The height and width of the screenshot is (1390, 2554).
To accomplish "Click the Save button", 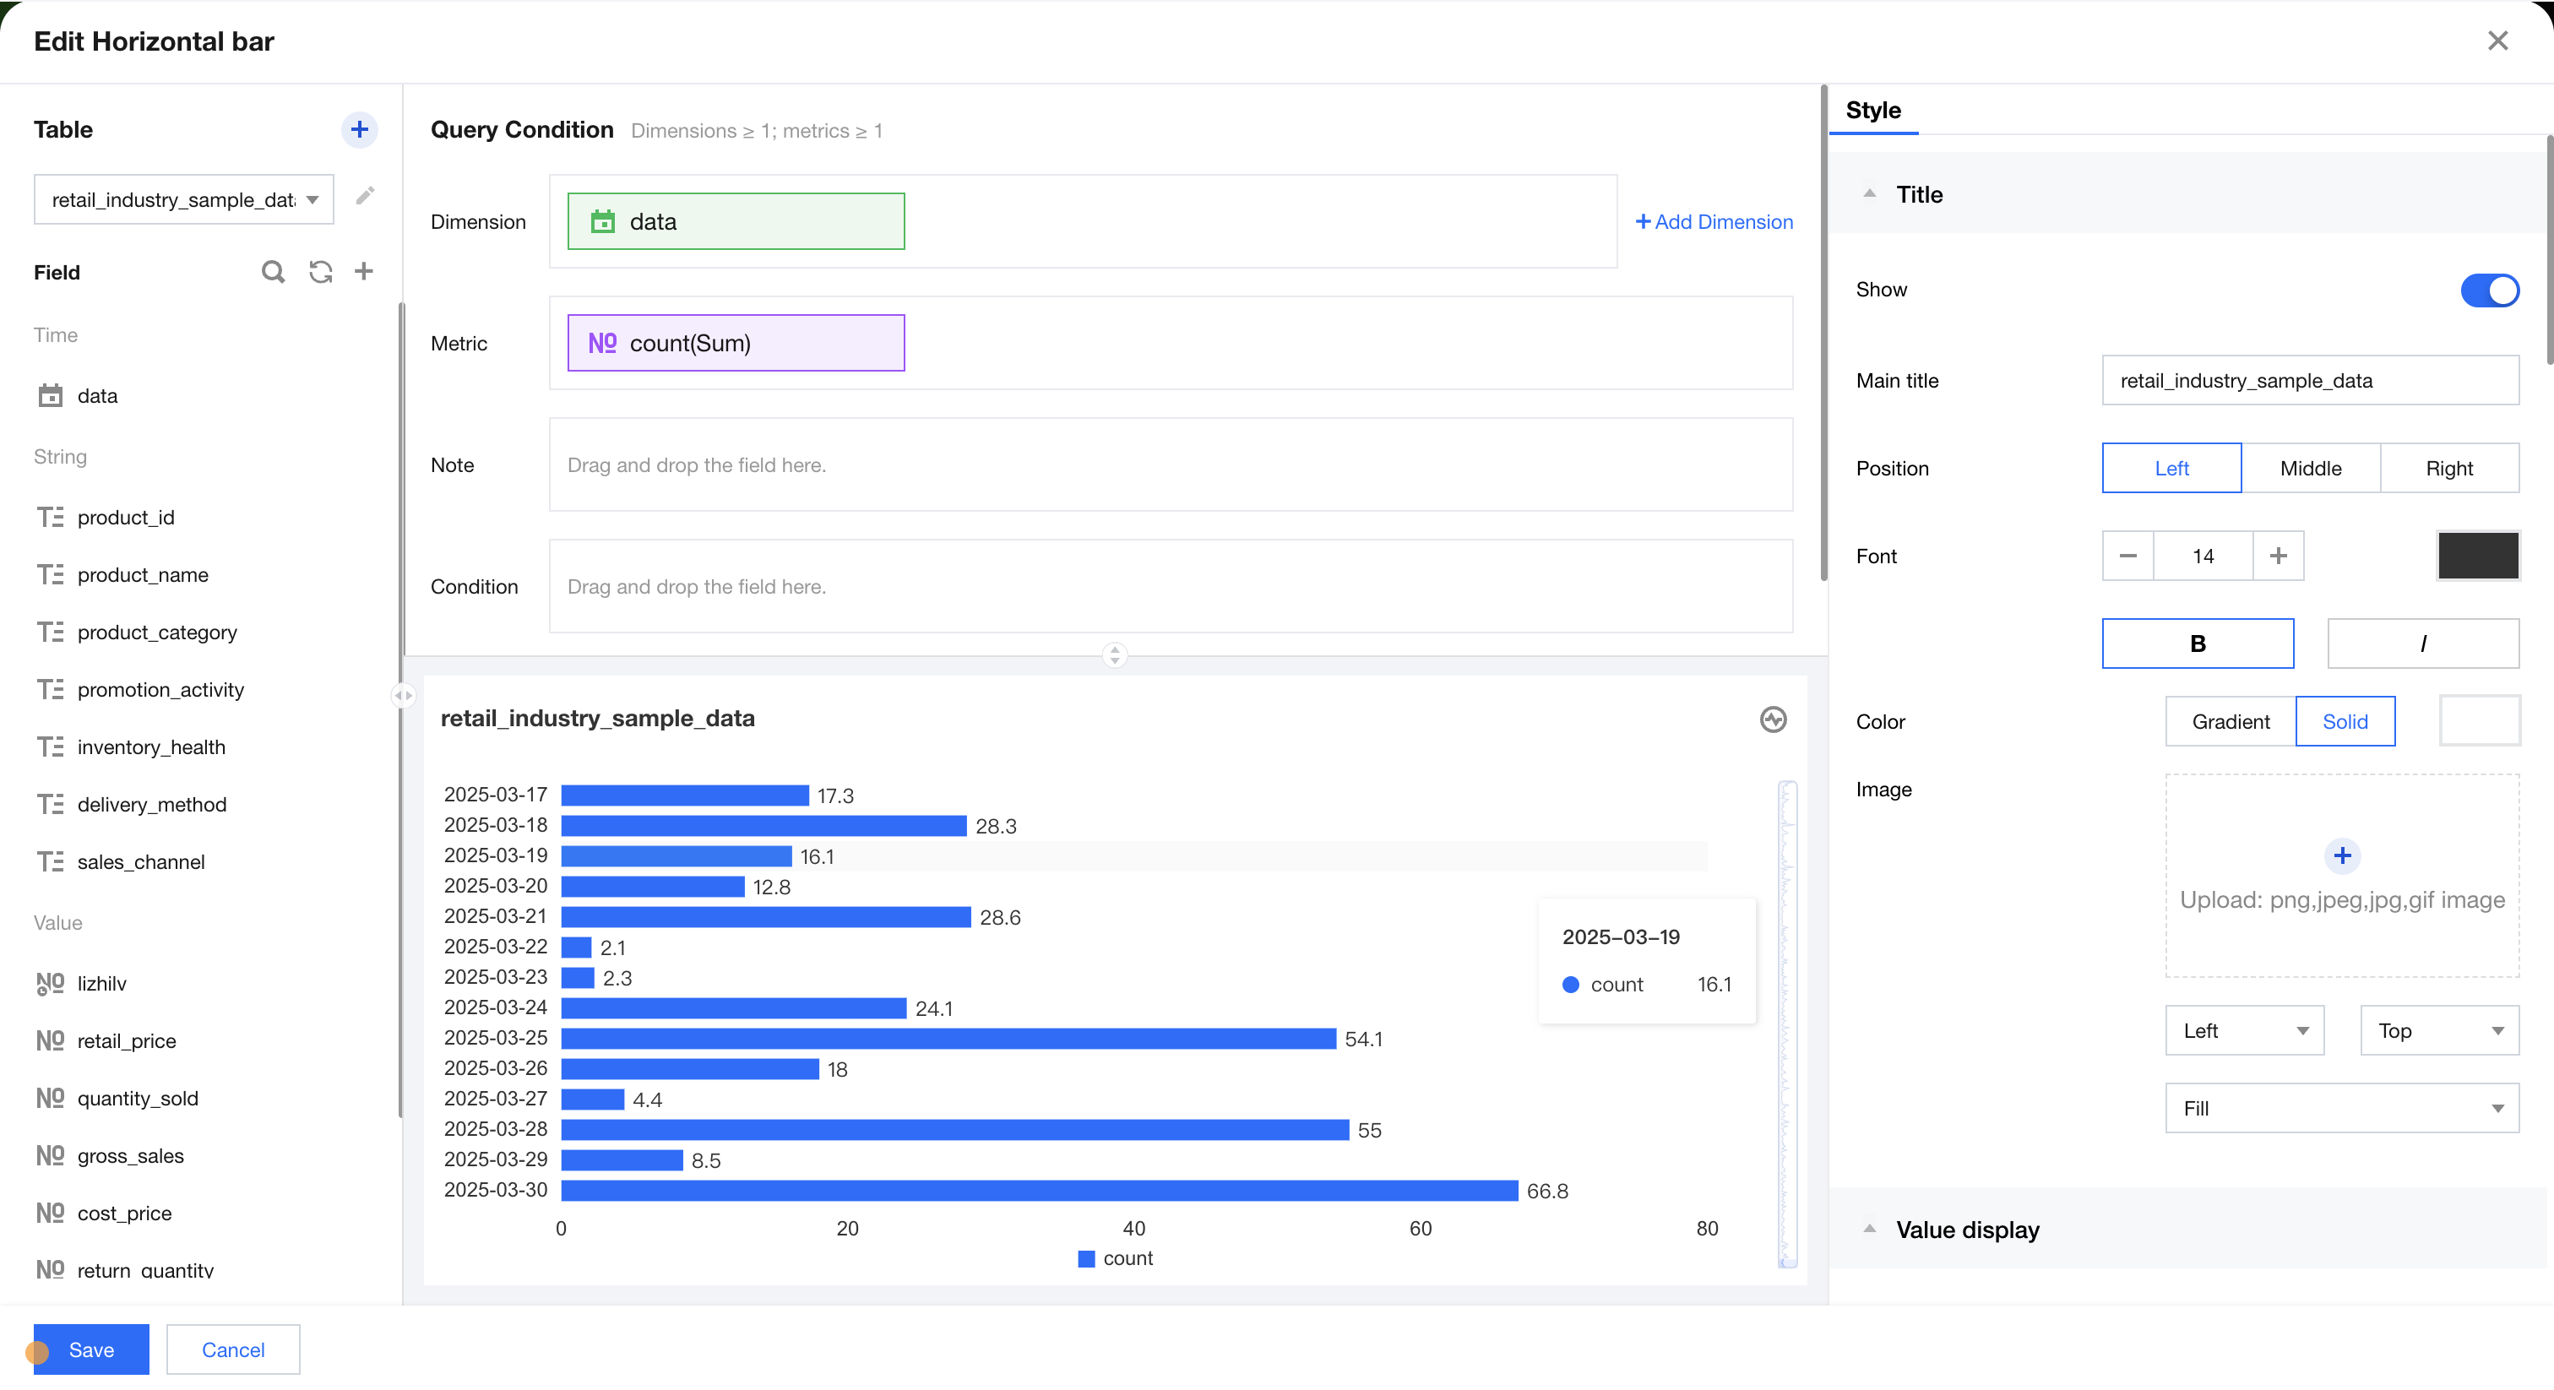I will coord(91,1349).
